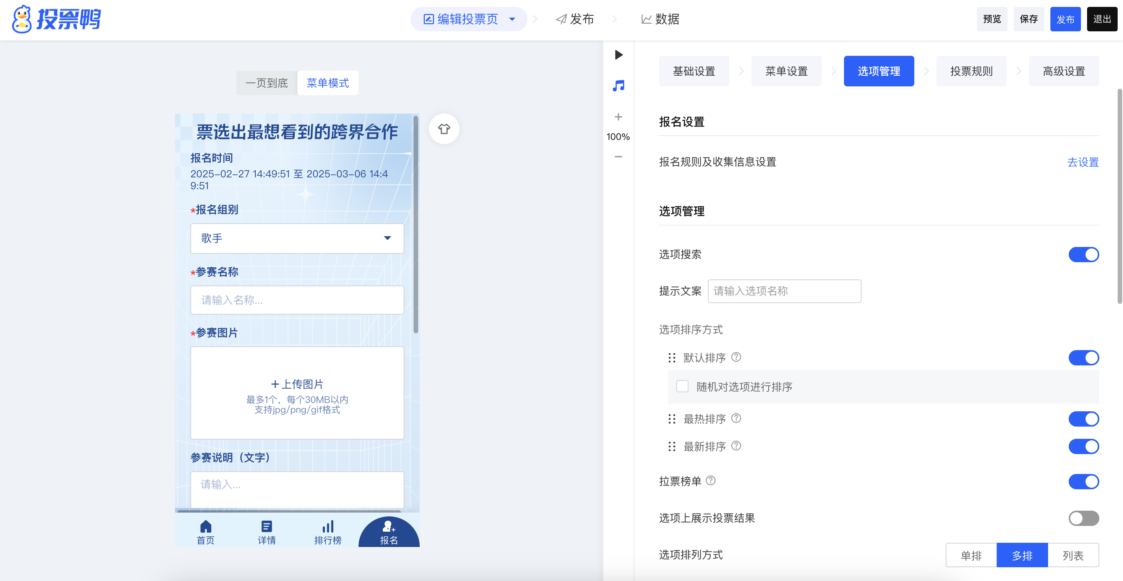Viewport: 1123px width, 581px height.
Task: Click the help icon next to 拉票榜单
Action: click(x=711, y=480)
